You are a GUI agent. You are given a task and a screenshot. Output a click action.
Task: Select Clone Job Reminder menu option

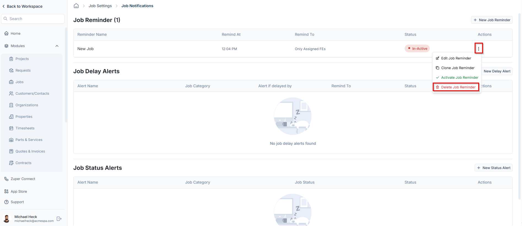(457, 68)
